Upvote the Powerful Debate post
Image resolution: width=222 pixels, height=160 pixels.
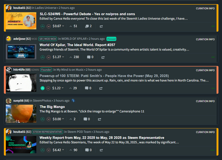tap(42, 26)
